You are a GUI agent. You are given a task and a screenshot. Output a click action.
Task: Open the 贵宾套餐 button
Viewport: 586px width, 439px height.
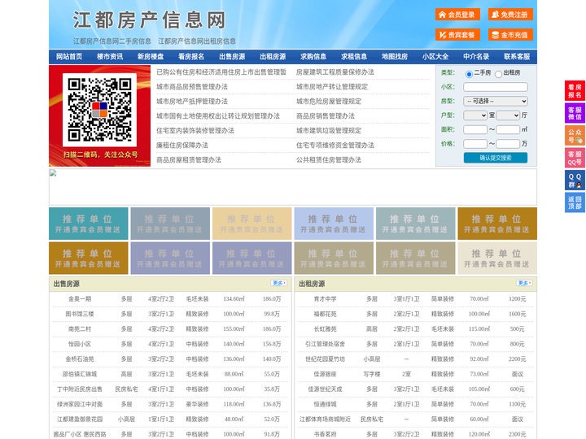[457, 35]
